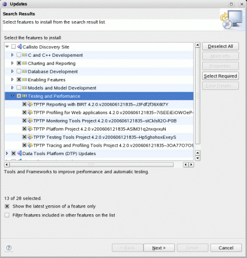Image resolution: width=247 pixels, height=258 pixels.
Task: Click the TPTP Reporting with BIRT feature icon
Action: (30, 105)
